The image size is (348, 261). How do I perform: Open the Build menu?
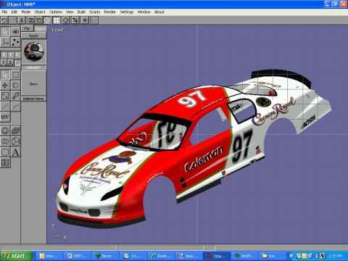(x=81, y=12)
